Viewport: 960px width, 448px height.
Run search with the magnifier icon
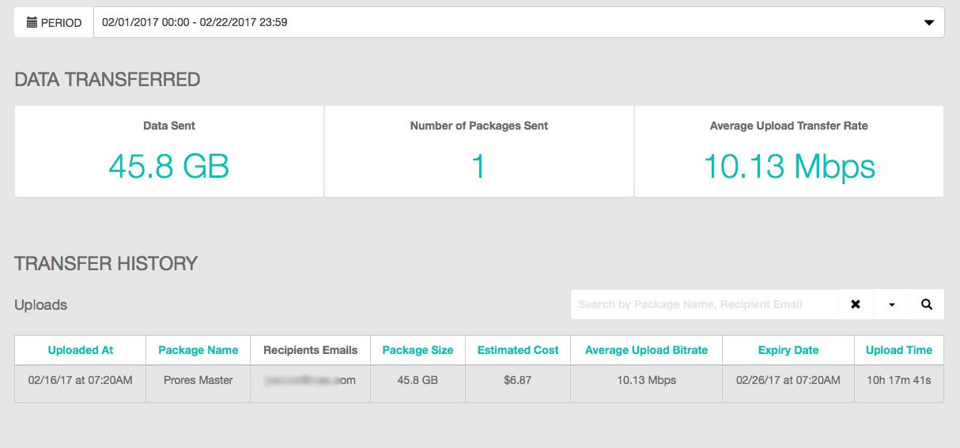click(927, 304)
